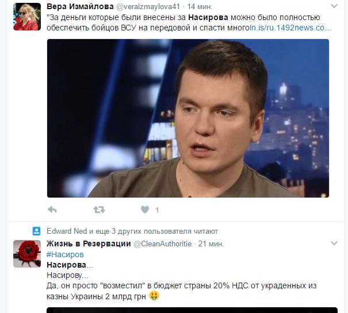Open the Вера Измайлова display name

point(80,7)
